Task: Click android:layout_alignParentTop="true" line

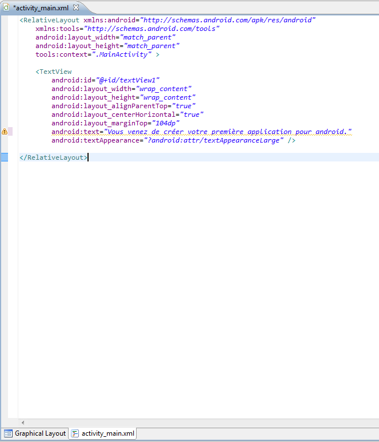Action: pyautogui.click(x=123, y=106)
